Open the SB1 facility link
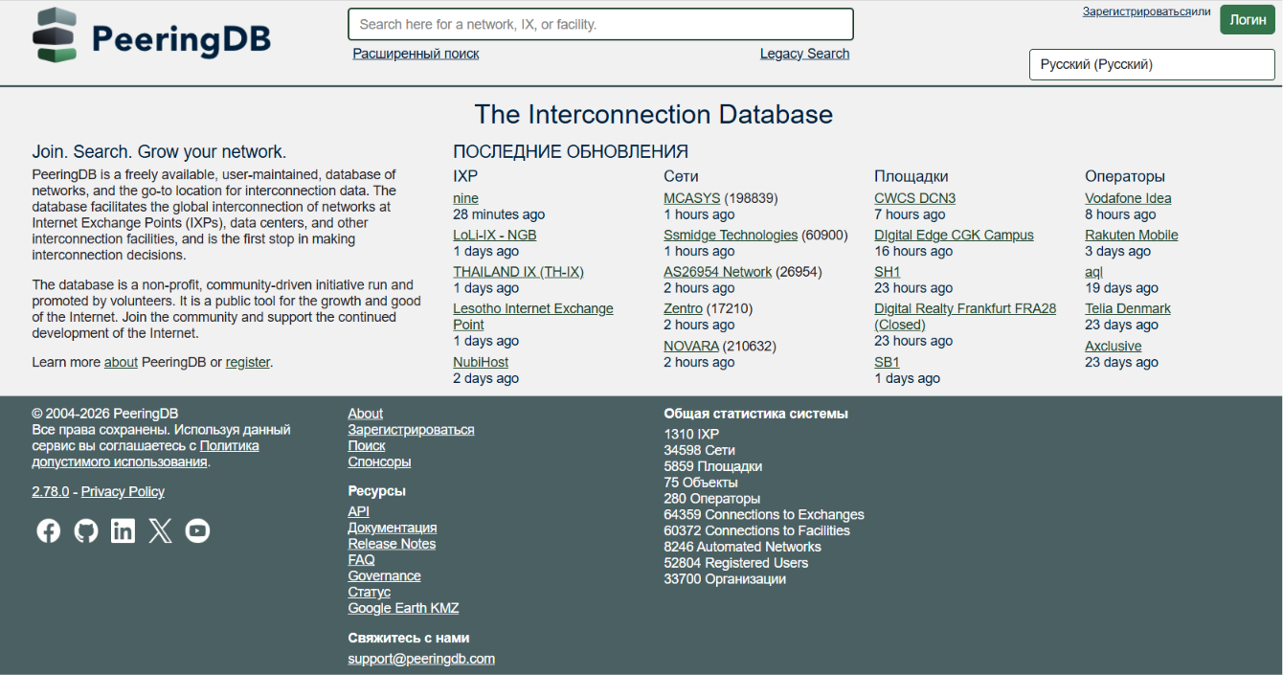This screenshot has width=1283, height=675. (887, 362)
